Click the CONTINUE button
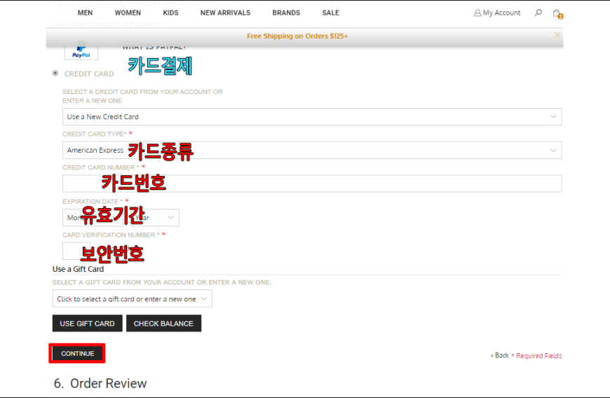This screenshot has height=398, width=610. (77, 354)
